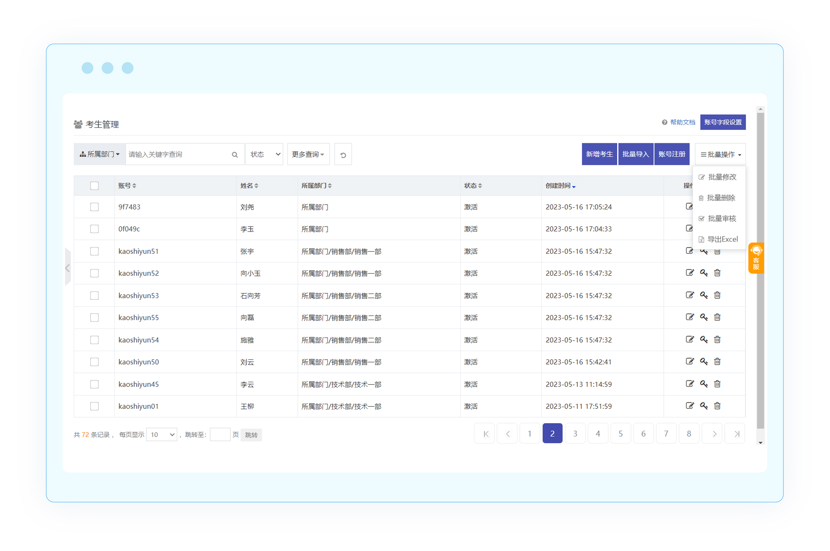
Task: Click the search magnifier icon
Action: pos(235,155)
